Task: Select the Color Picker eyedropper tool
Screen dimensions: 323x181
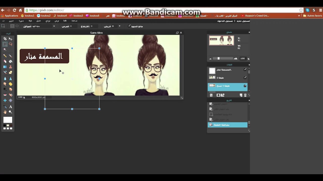Action: 5,107
